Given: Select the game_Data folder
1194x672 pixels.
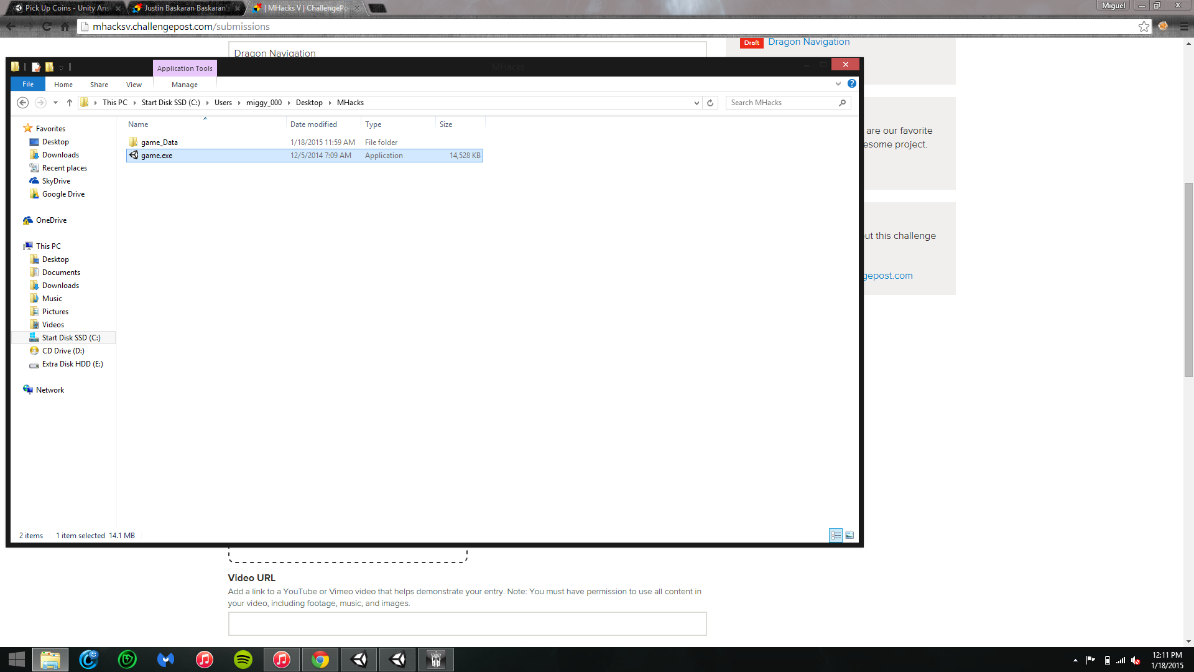Looking at the screenshot, I should coord(159,142).
